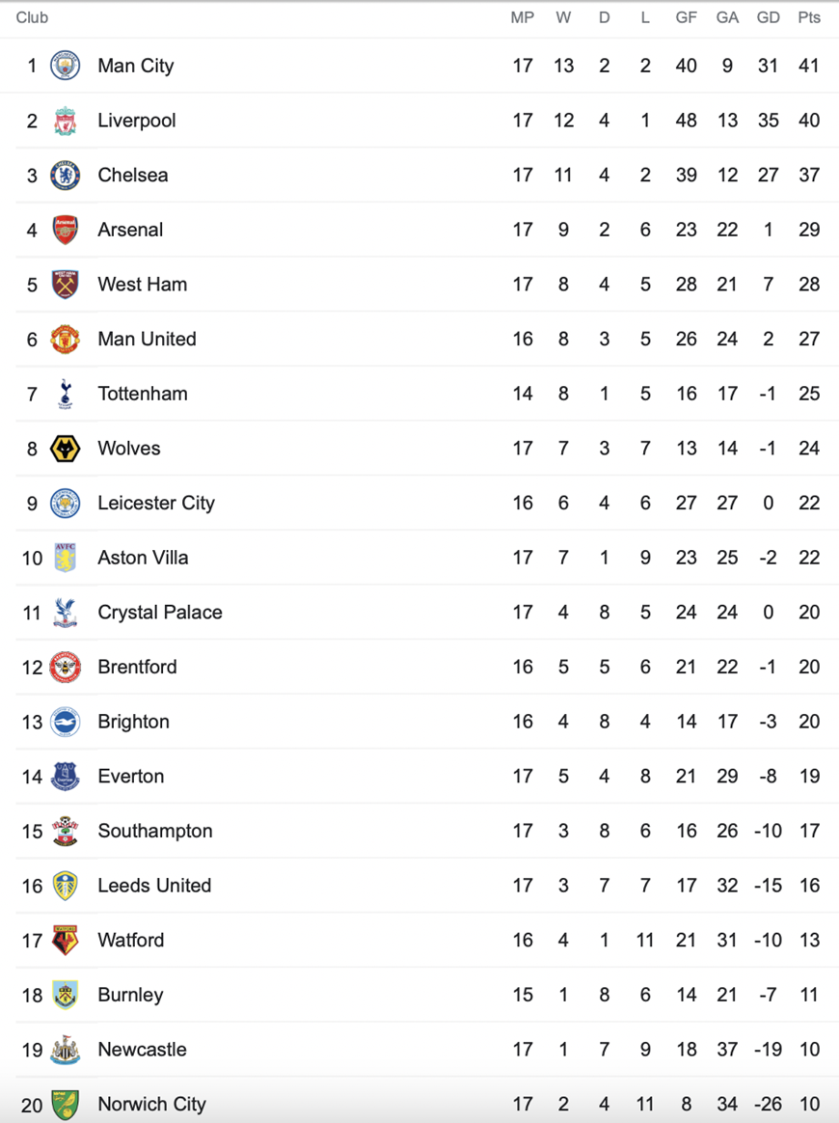The width and height of the screenshot is (839, 1123).
Task: Click the GD column header
Action: point(769,18)
